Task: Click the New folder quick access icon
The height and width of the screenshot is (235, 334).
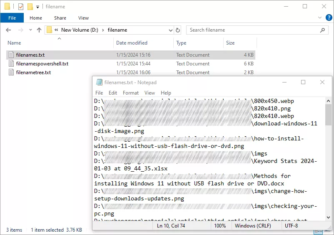Action: [30, 7]
